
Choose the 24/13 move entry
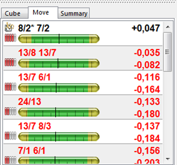pos(83,107)
